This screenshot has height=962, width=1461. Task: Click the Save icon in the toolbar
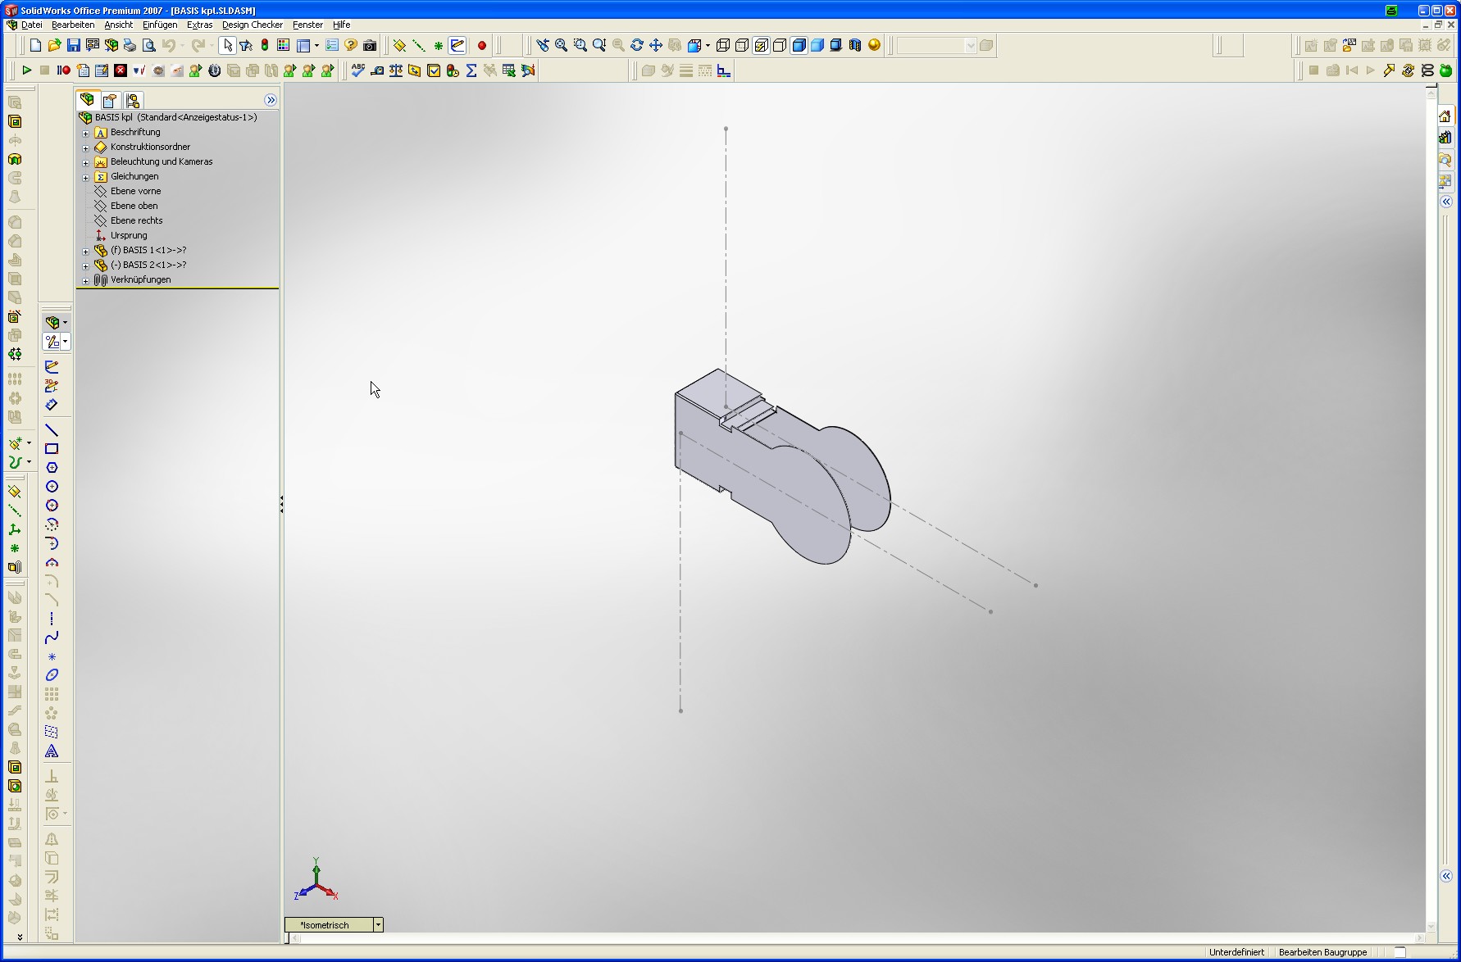click(73, 46)
